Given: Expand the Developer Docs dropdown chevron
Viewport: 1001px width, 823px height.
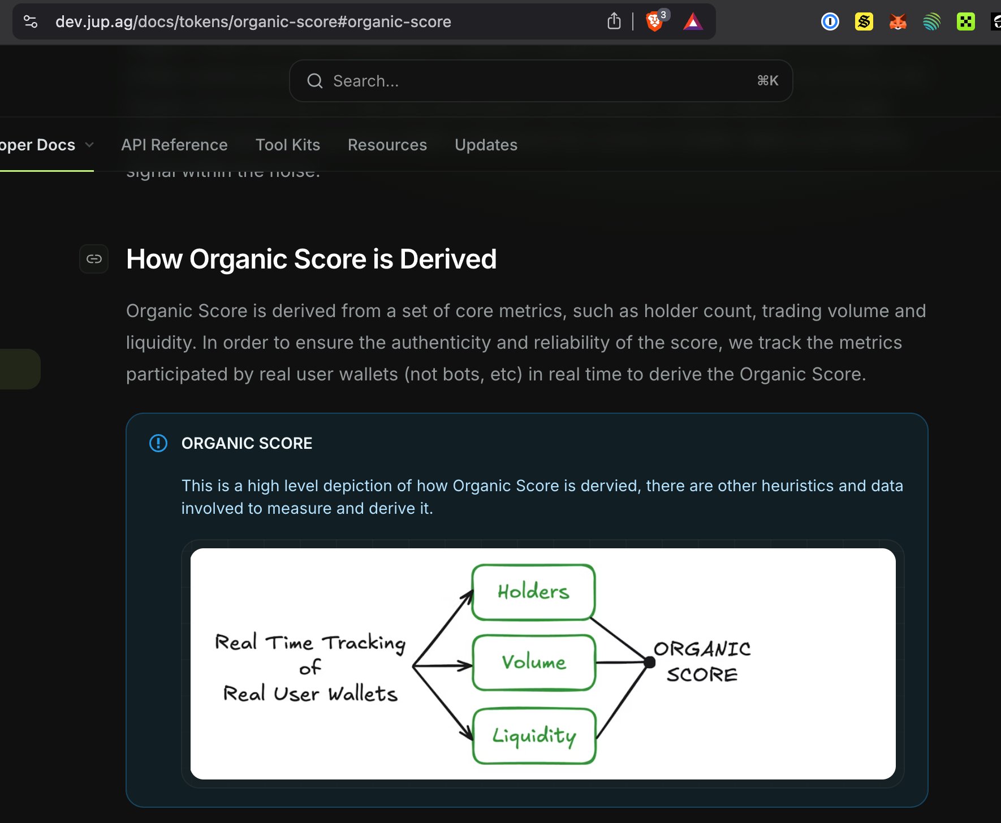Looking at the screenshot, I should click(x=89, y=145).
